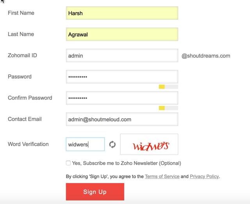The width and height of the screenshot is (250, 204).
Task: Click the Word Verification text box
Action: [x=85, y=144]
